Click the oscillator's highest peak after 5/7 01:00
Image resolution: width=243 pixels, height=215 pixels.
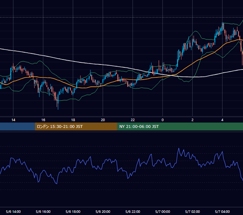[179, 148]
